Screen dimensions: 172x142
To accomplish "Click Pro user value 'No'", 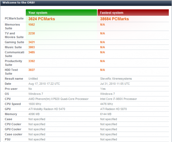I will click(x=30, y=89).
